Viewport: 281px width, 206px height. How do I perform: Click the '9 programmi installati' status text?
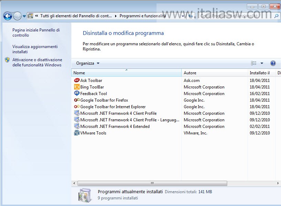pyautogui.click(x=118, y=198)
